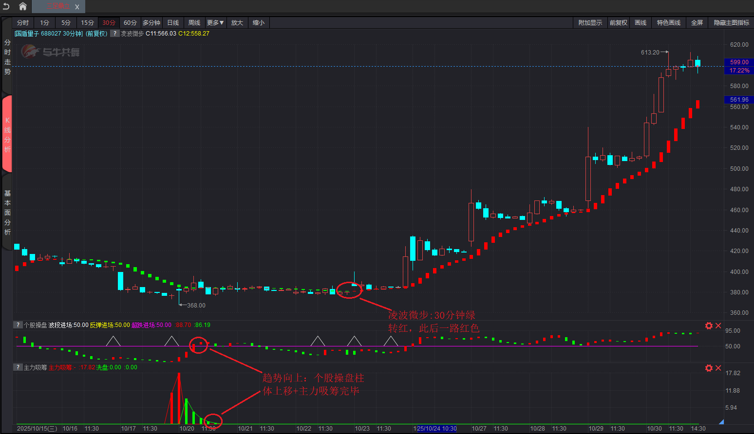Close the 主力吸筹 indicator panel
Image resolution: width=754 pixels, height=434 pixels.
click(718, 368)
